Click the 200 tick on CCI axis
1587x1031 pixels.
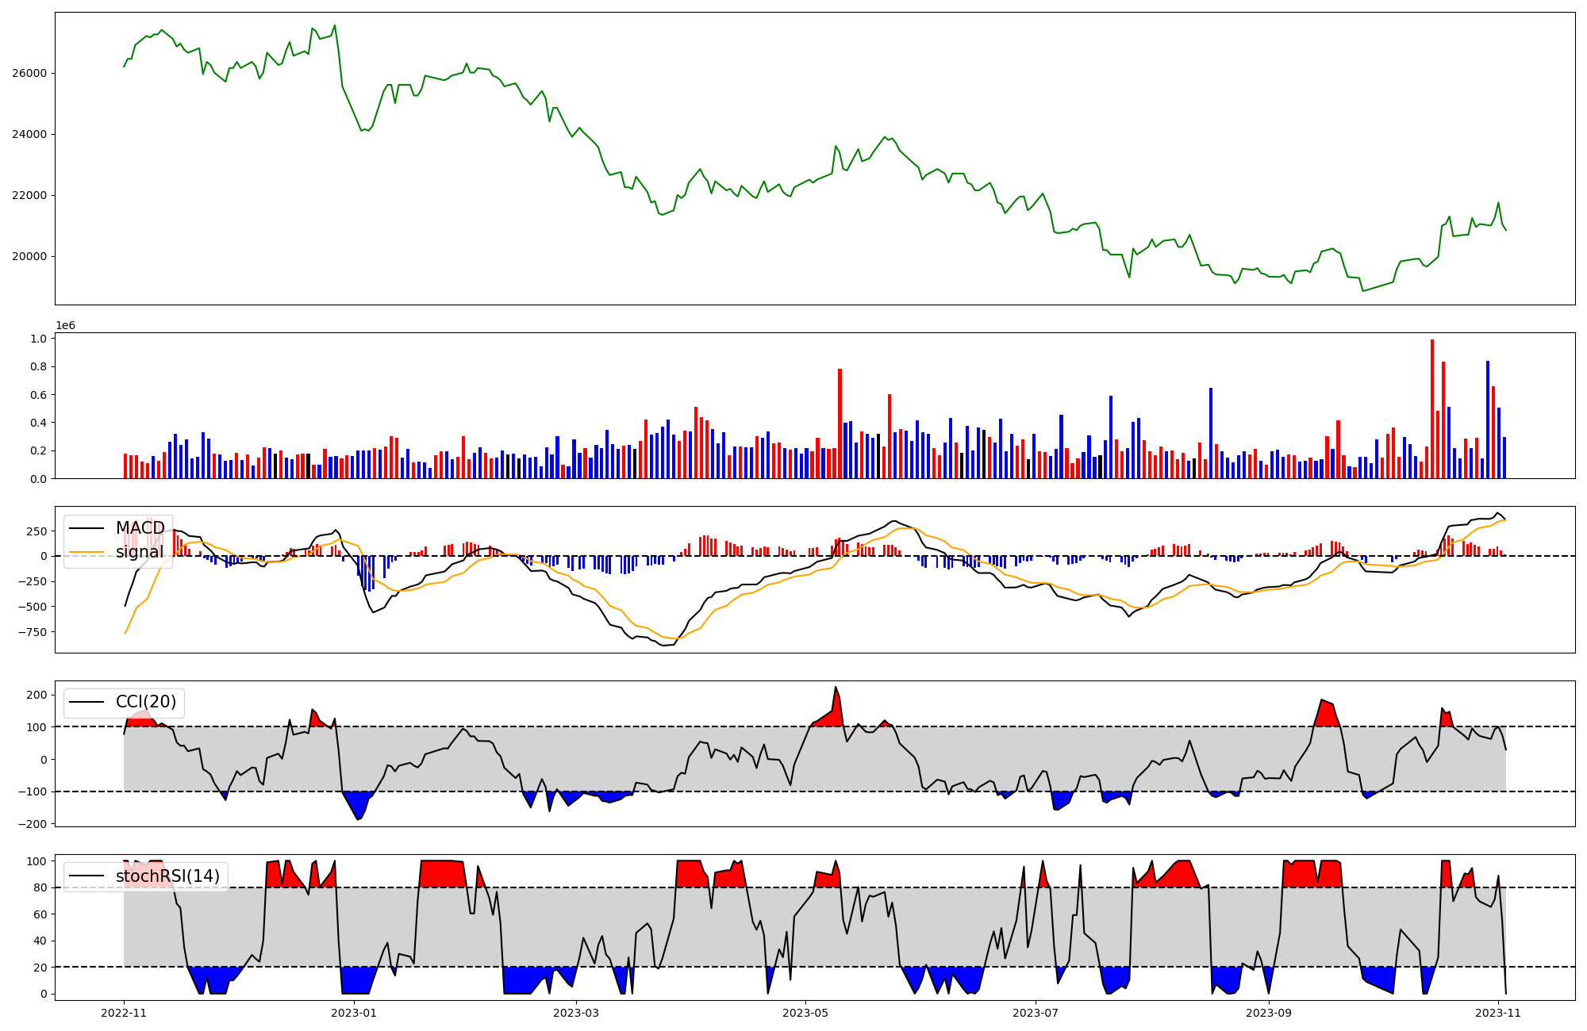point(37,695)
